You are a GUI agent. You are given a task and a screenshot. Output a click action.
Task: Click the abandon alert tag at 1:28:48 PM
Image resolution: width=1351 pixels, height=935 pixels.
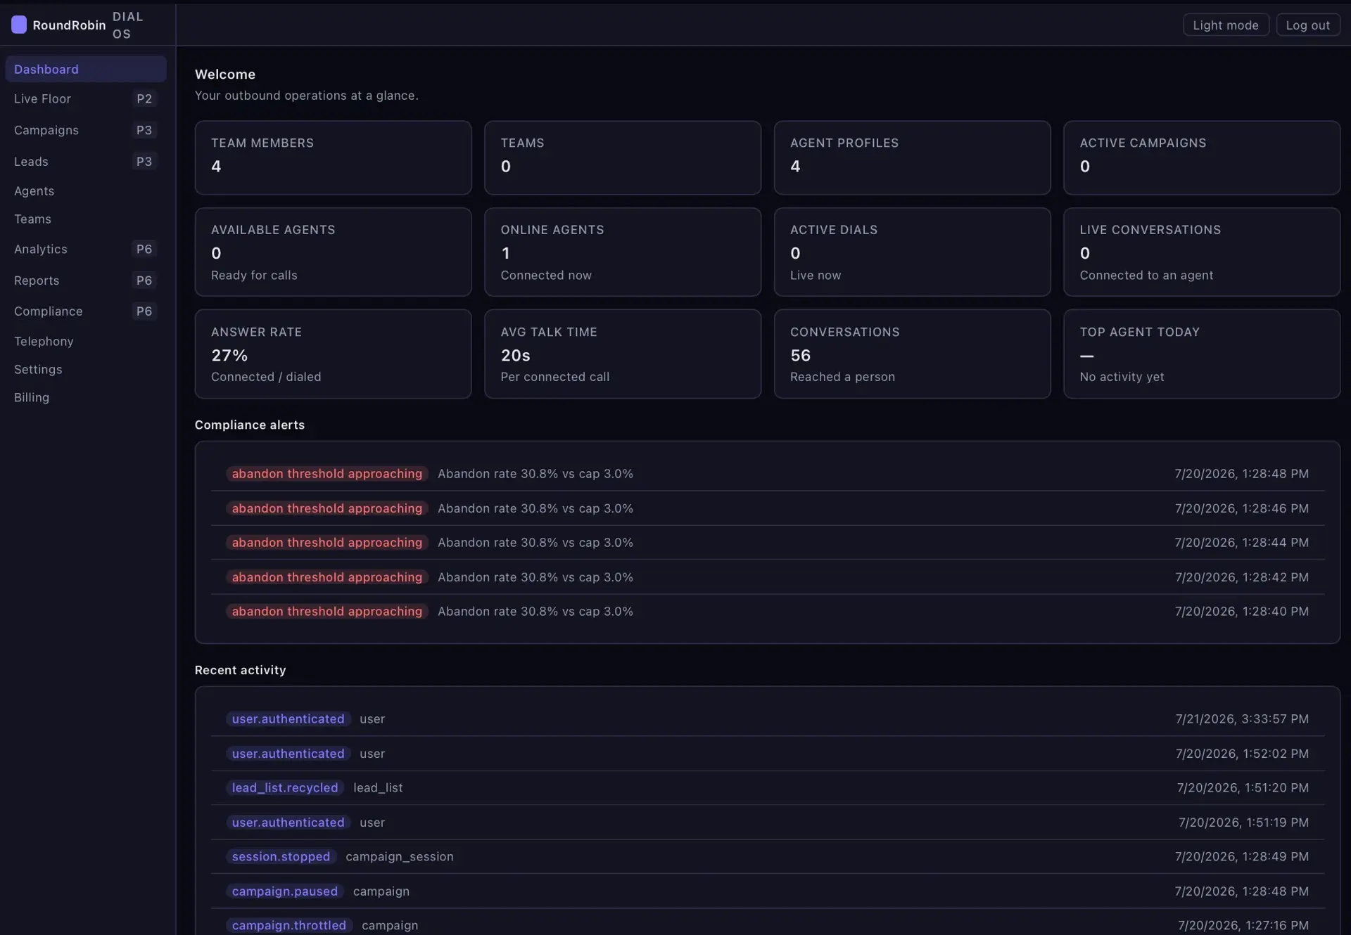[327, 473]
